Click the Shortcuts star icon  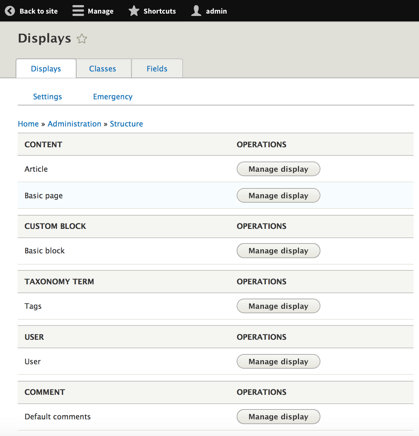[134, 11]
